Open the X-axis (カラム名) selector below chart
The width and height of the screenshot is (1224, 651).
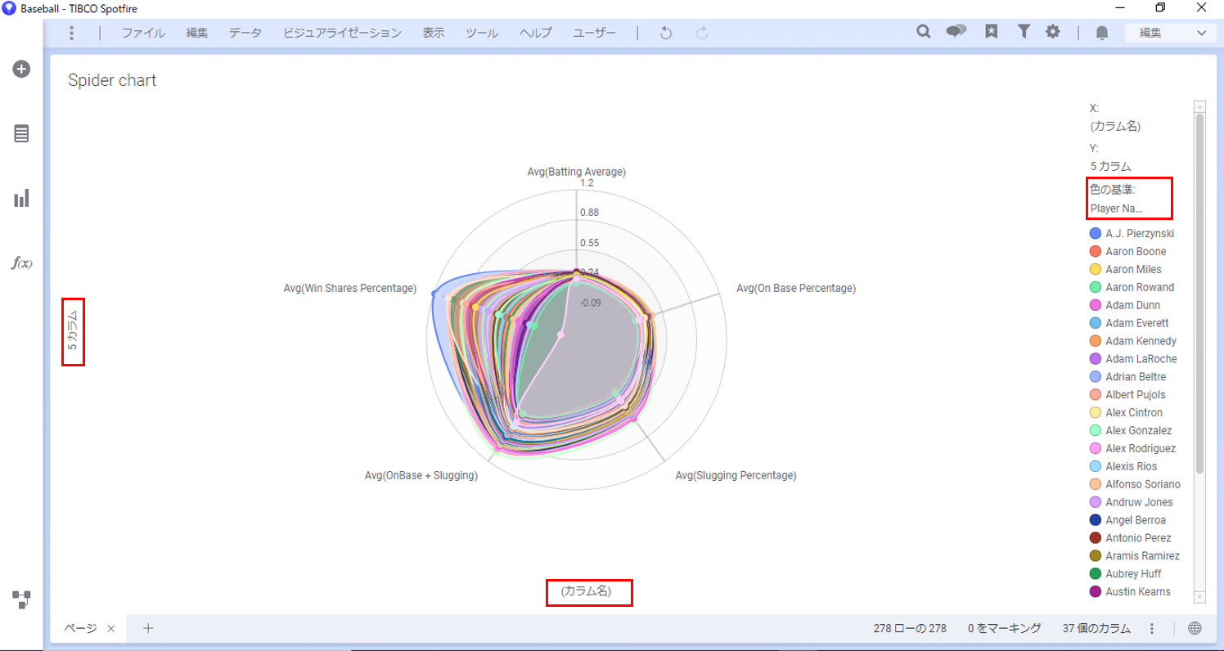pos(586,590)
